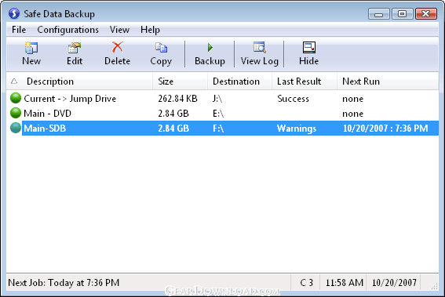Sort by the Last Result column header
The width and height of the screenshot is (445, 297).
305,81
